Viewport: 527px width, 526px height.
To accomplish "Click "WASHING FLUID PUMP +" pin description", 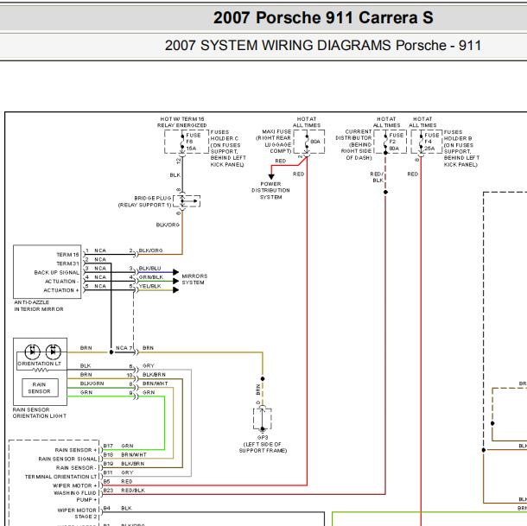I will (x=75, y=497).
